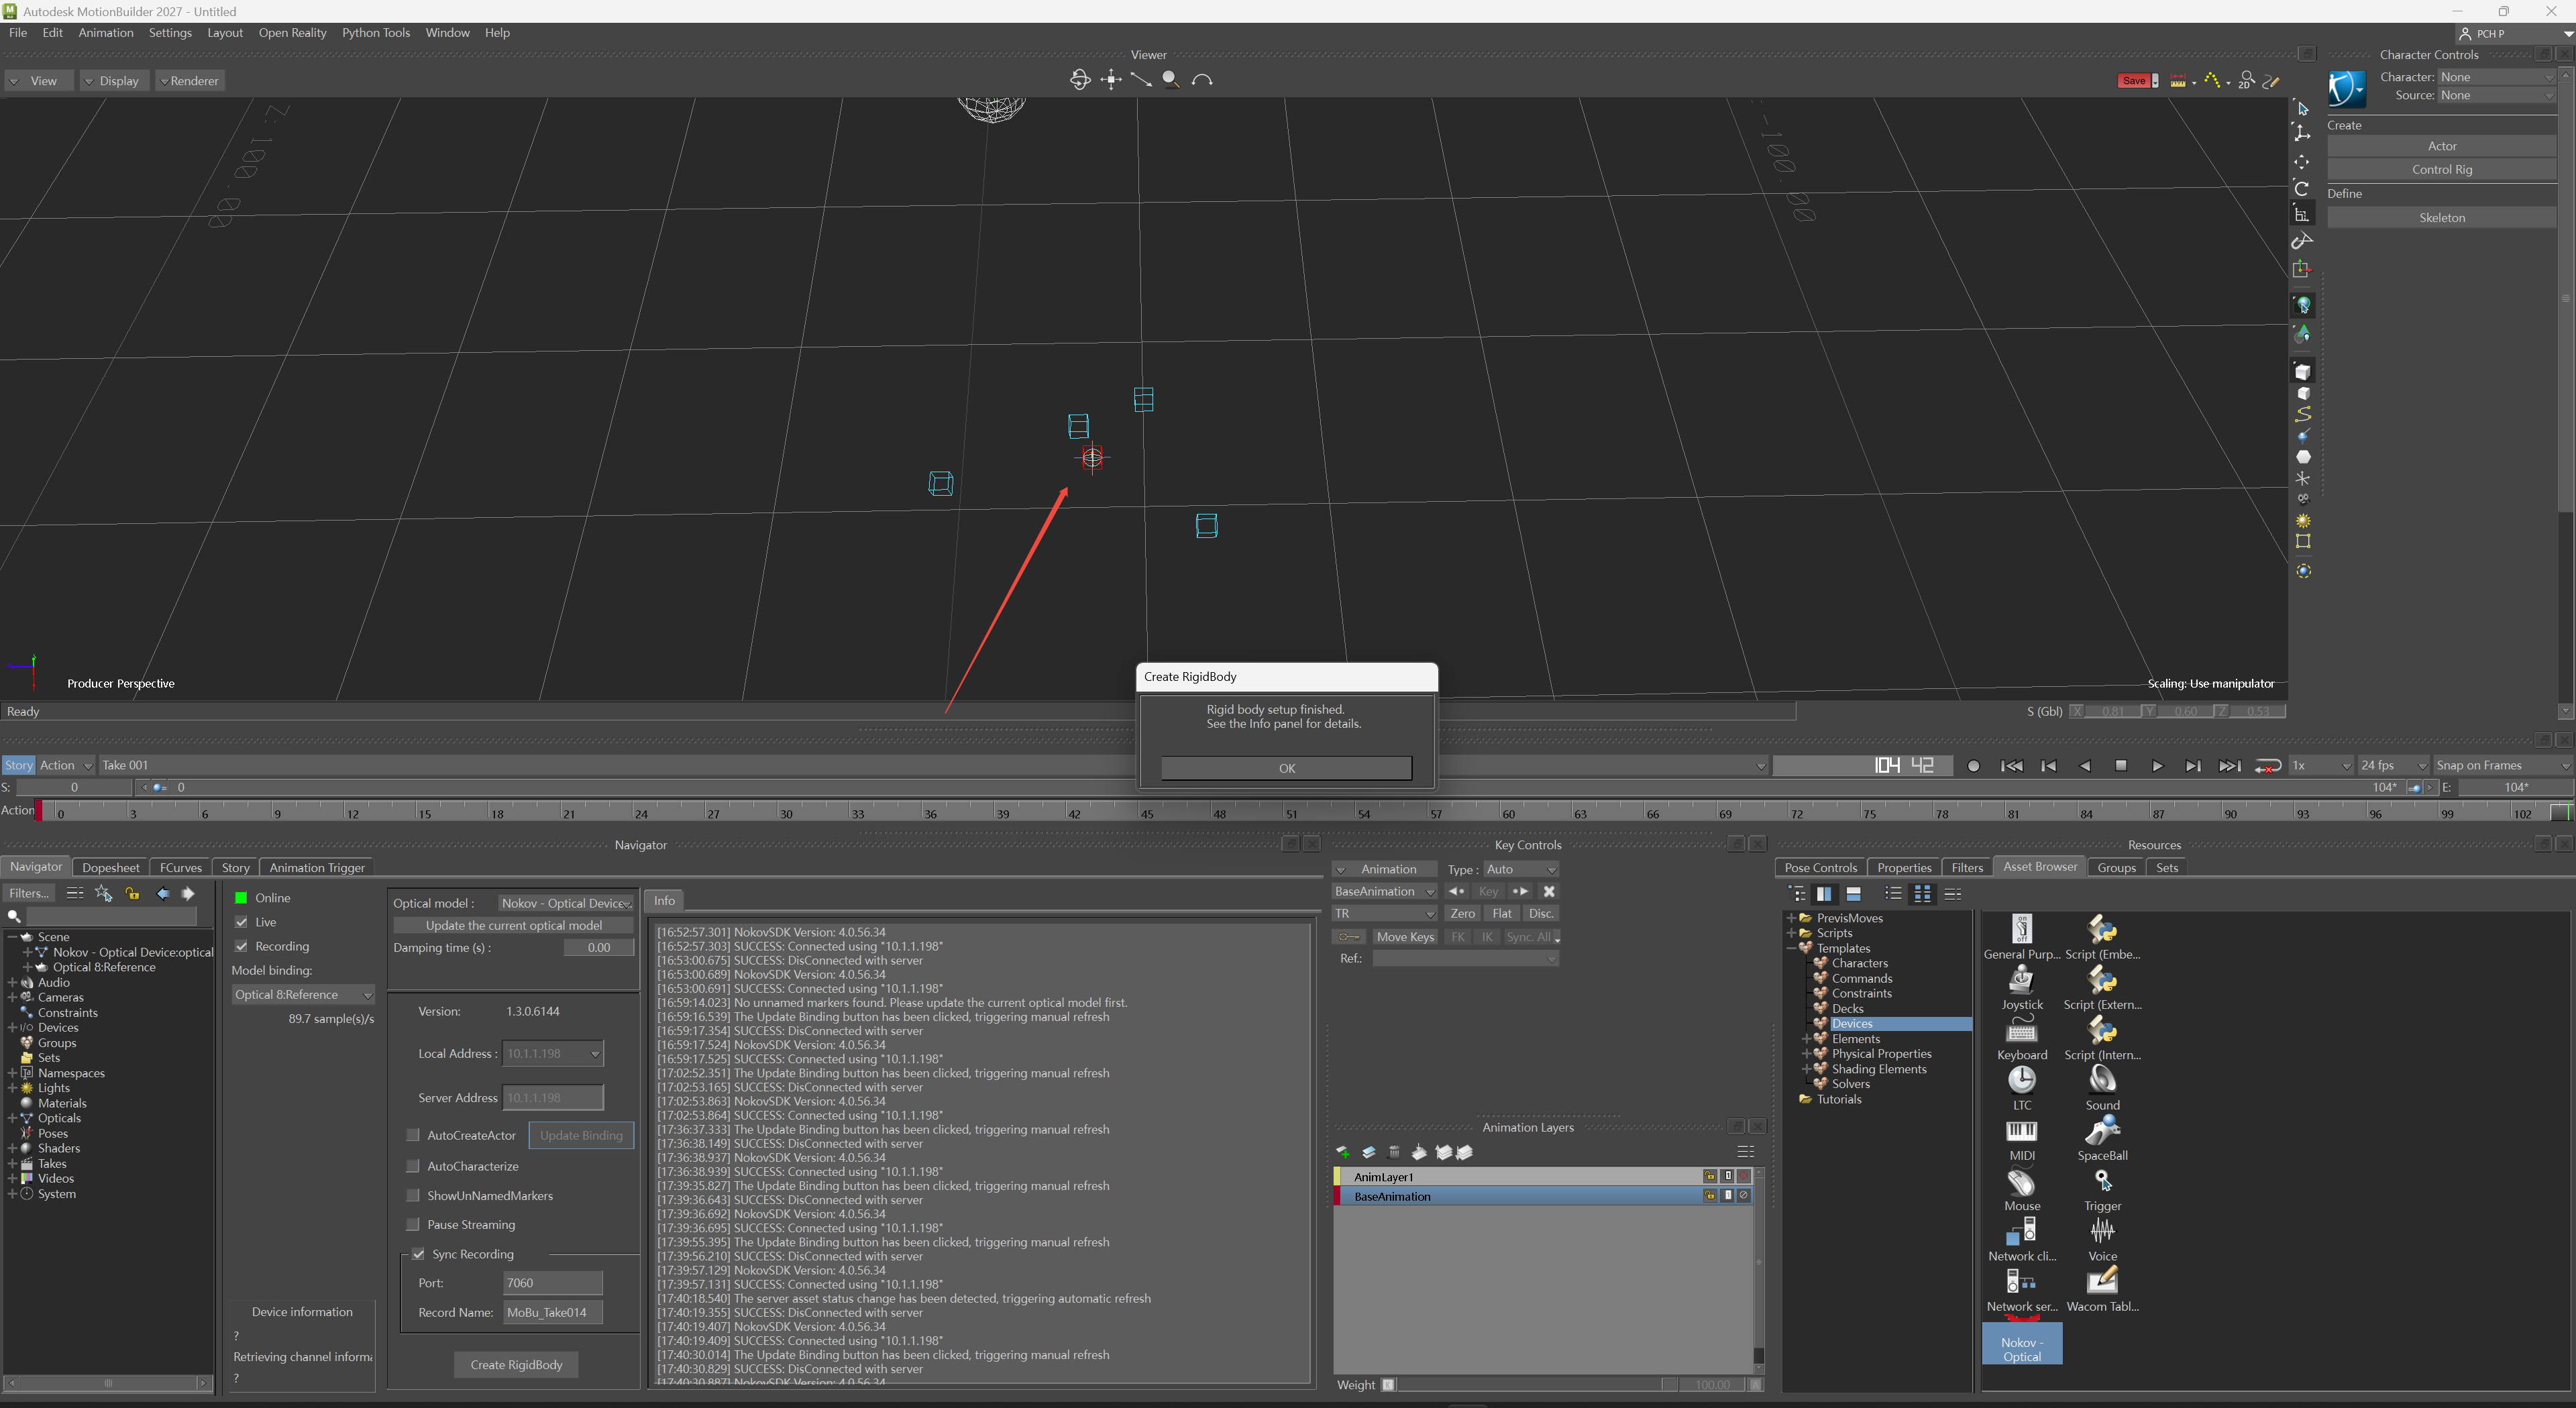Open the Python Tools menu
The image size is (2576, 1408).
(376, 32)
